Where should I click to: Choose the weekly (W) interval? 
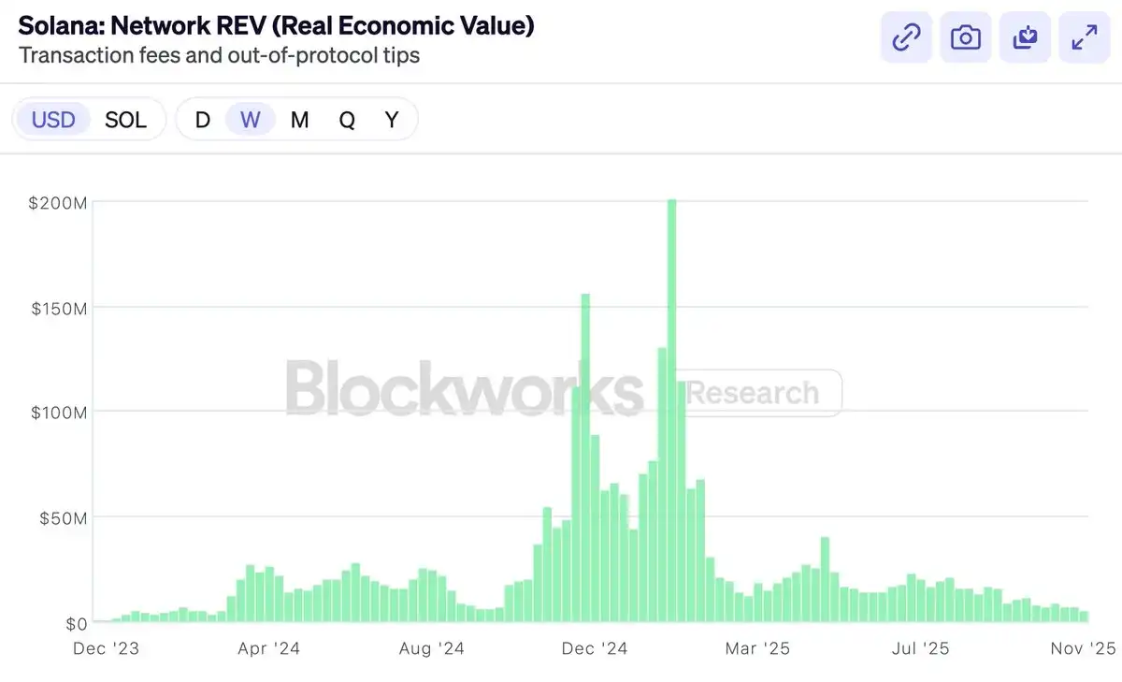pos(251,120)
